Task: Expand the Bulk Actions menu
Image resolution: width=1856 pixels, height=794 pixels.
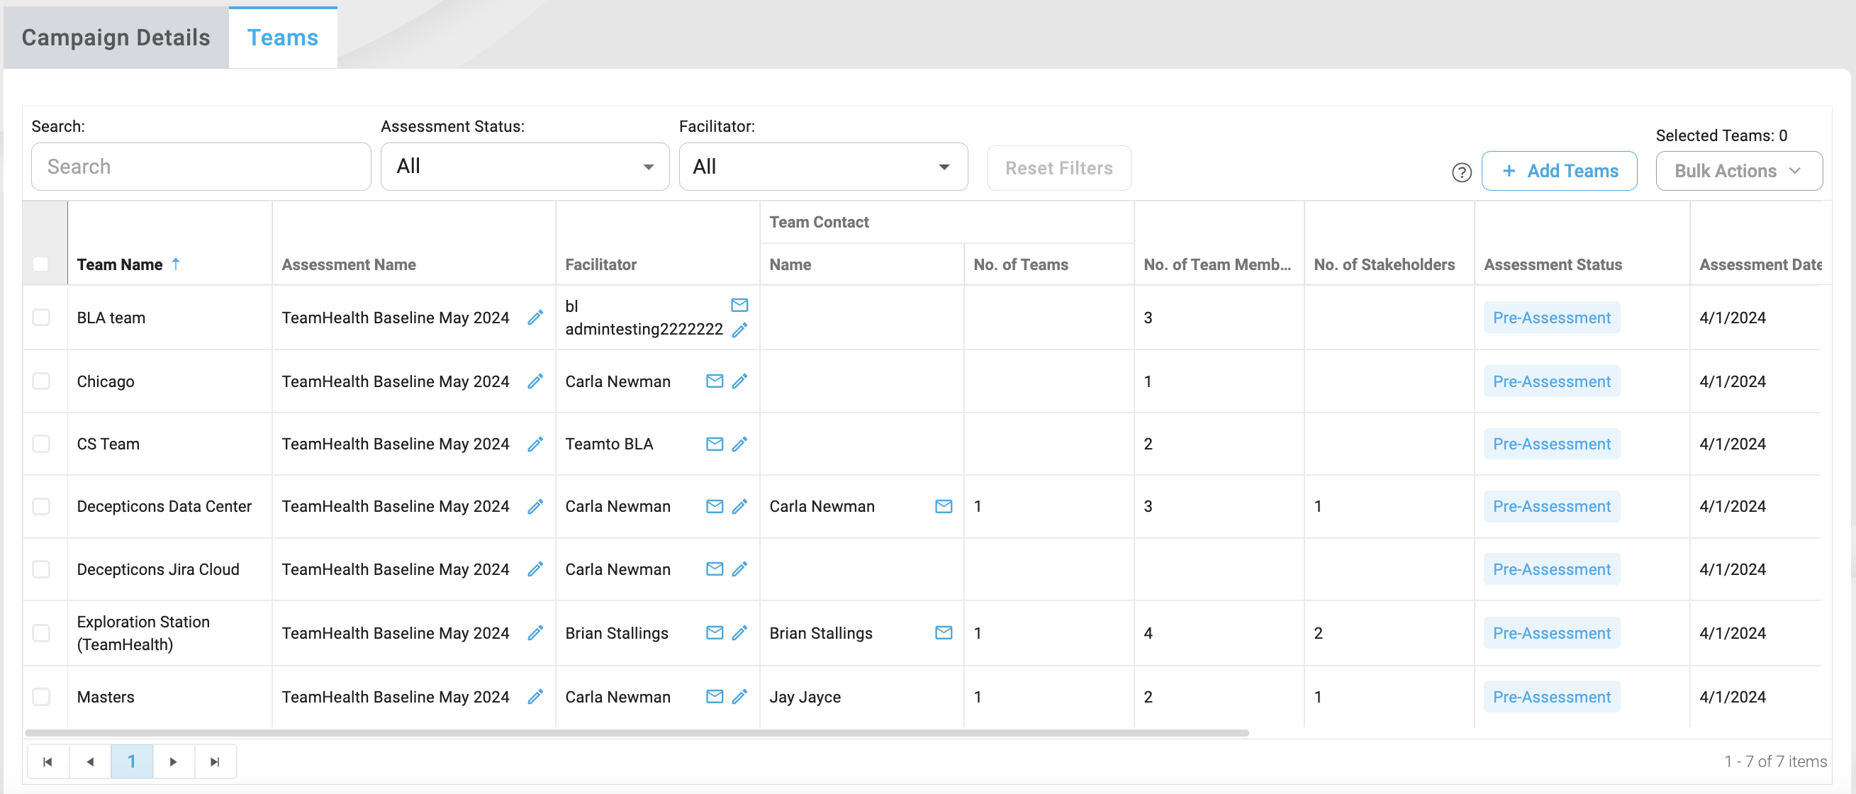Action: coord(1738,171)
